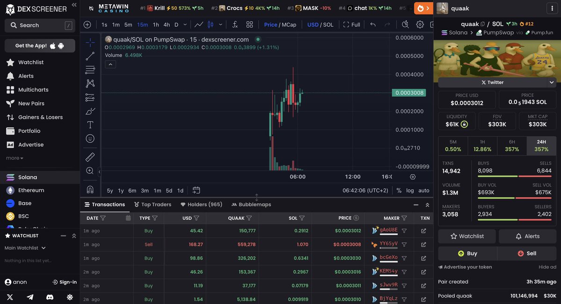Select the Ethereum chain
561x304 pixels.
(25, 190)
